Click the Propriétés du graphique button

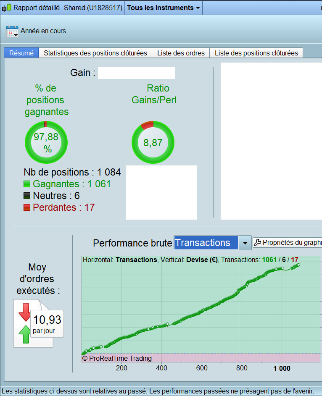[x=288, y=242]
